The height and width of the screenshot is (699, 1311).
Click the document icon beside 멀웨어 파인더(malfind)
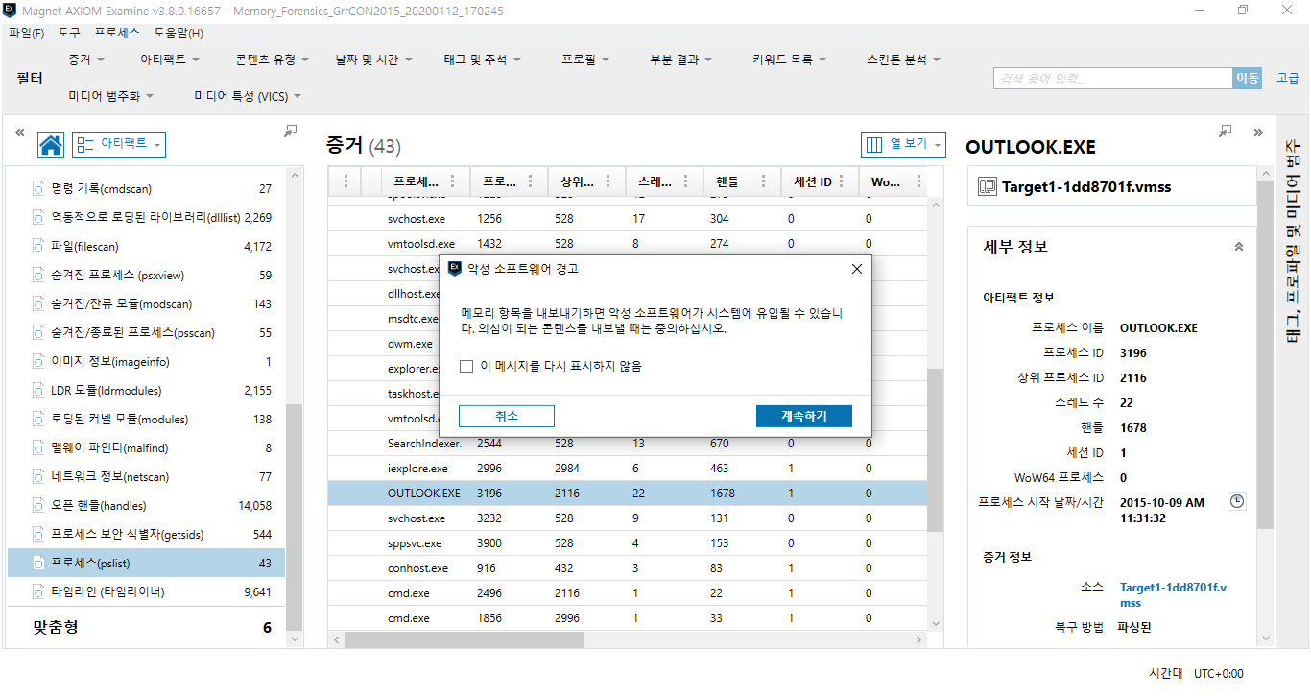click(38, 448)
